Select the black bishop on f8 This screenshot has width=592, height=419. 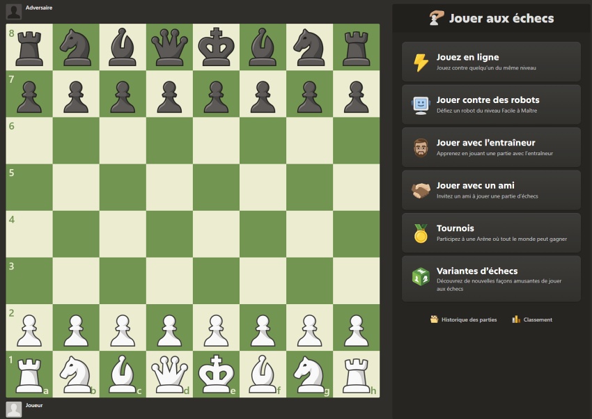(x=263, y=47)
